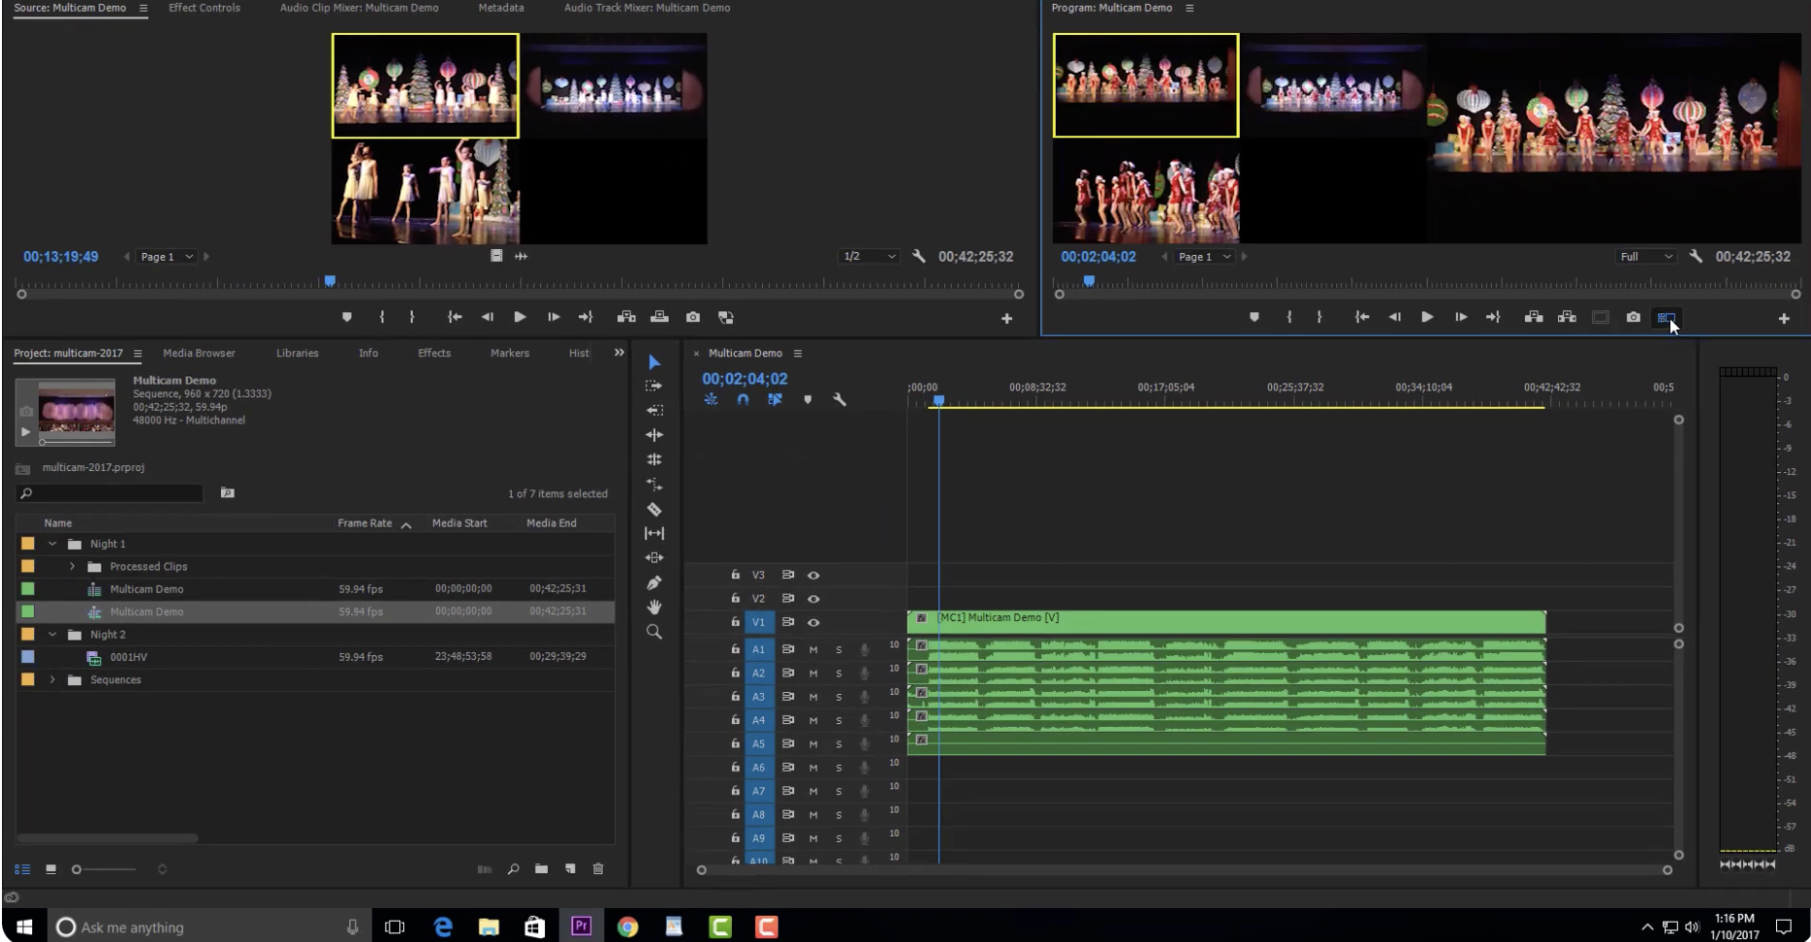Select the Zoom tool magnifier
This screenshot has height=942, width=1811.
tap(654, 632)
